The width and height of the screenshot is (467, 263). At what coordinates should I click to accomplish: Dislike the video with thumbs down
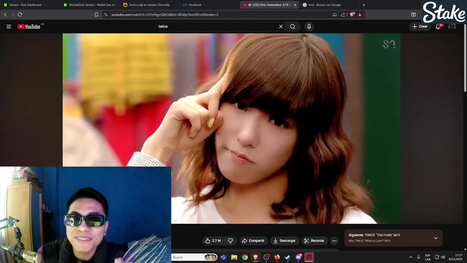pyautogui.click(x=231, y=241)
